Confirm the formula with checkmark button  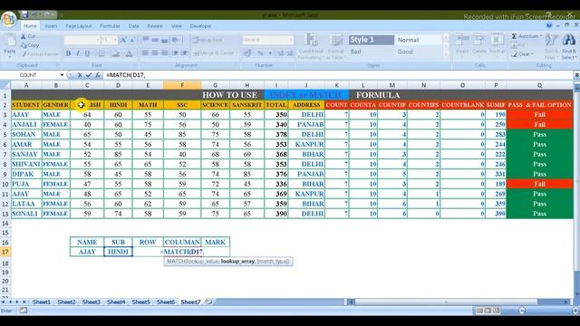[x=89, y=75]
